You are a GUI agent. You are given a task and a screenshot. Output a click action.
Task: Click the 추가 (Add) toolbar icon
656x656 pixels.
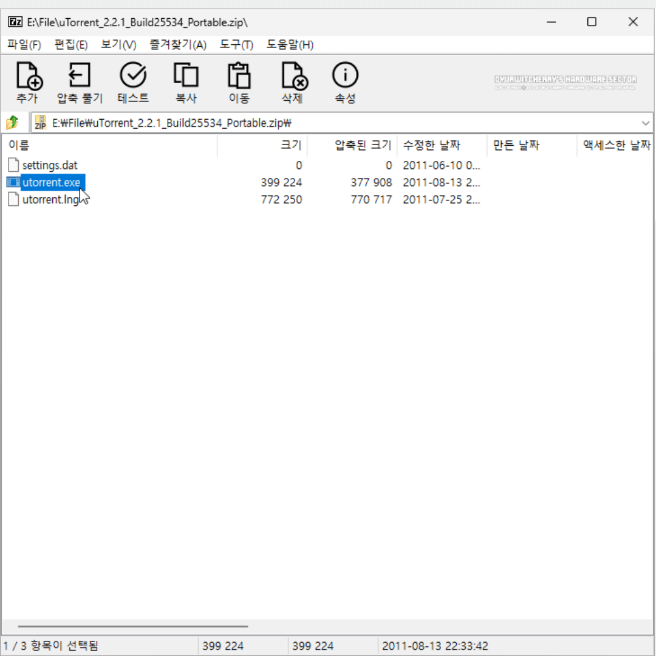29,76
